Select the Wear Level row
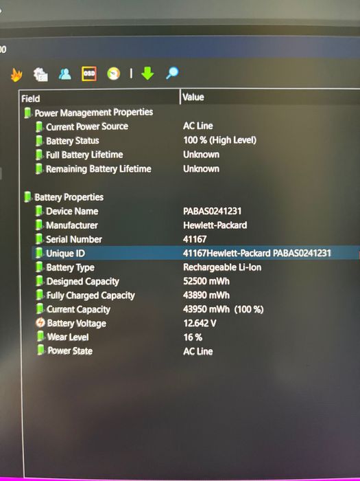The image size is (360, 481). coord(197,337)
